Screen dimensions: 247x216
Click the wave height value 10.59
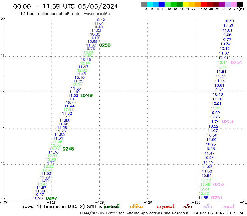tap(229, 21)
